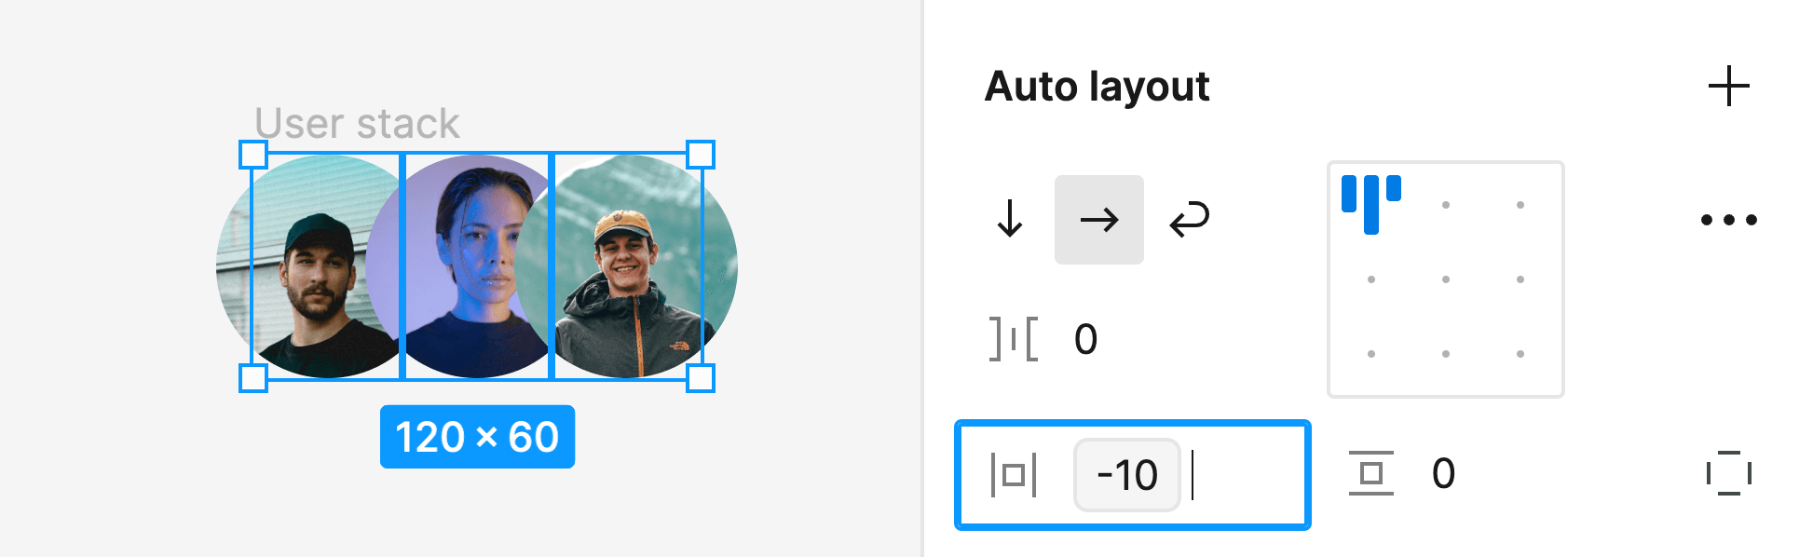Select the User stack frame label

click(357, 121)
